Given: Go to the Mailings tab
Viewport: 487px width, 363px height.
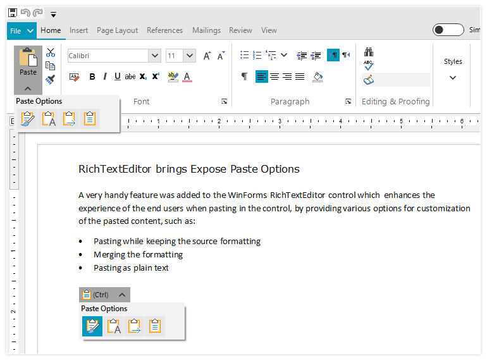Looking at the screenshot, I should (x=206, y=30).
